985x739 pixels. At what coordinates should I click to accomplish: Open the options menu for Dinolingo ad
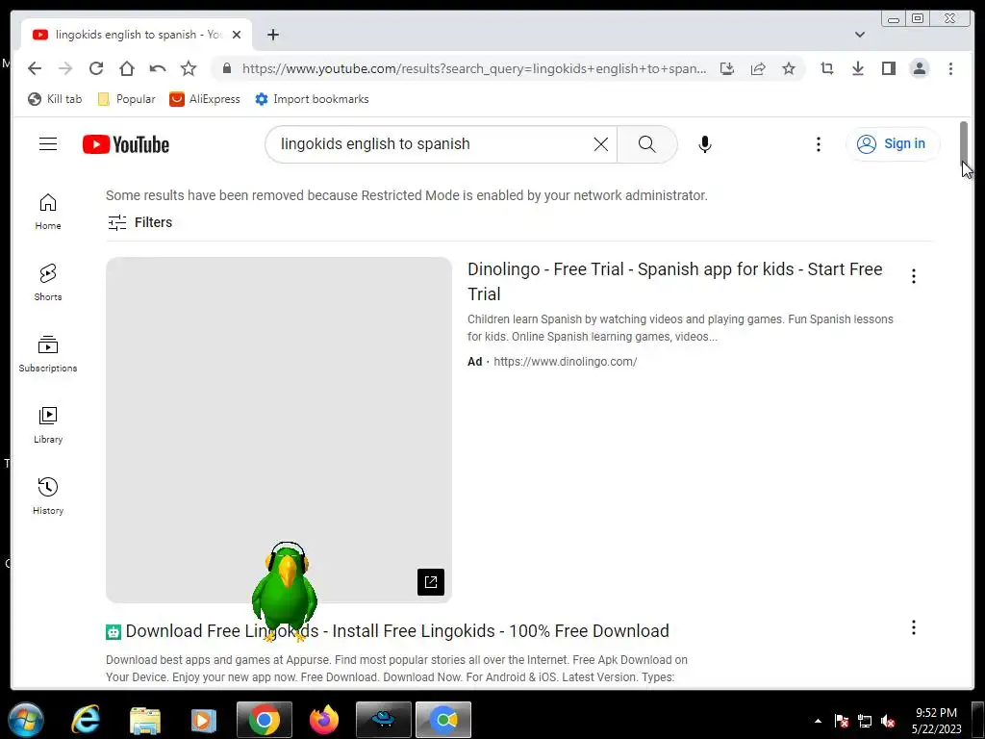point(914,276)
